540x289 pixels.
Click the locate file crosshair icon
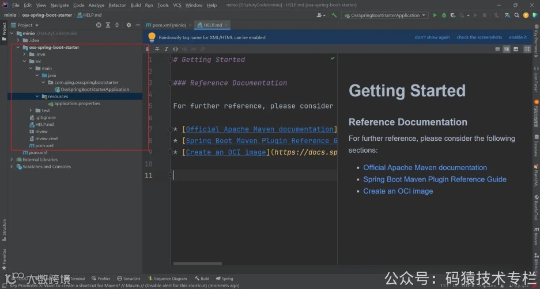99,25
